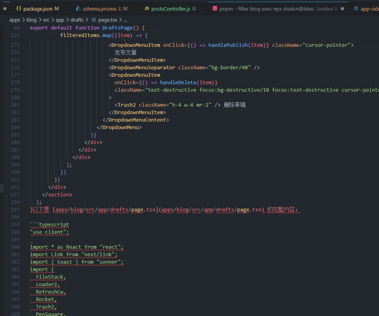This screenshot has height=316, width=379.
Task: Click Loader2 import name
Action: coord(46,285)
